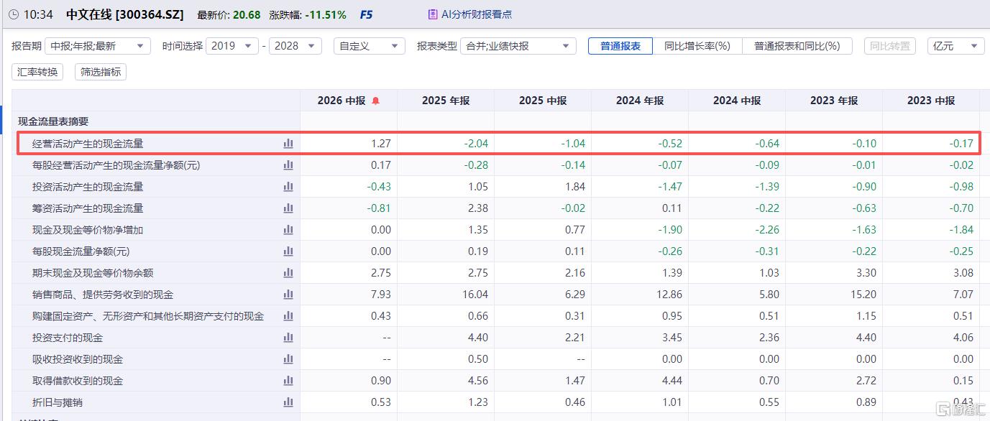Select the 投资支付的现金 row label
Image resolution: width=990 pixels, height=421 pixels.
[x=68, y=338]
